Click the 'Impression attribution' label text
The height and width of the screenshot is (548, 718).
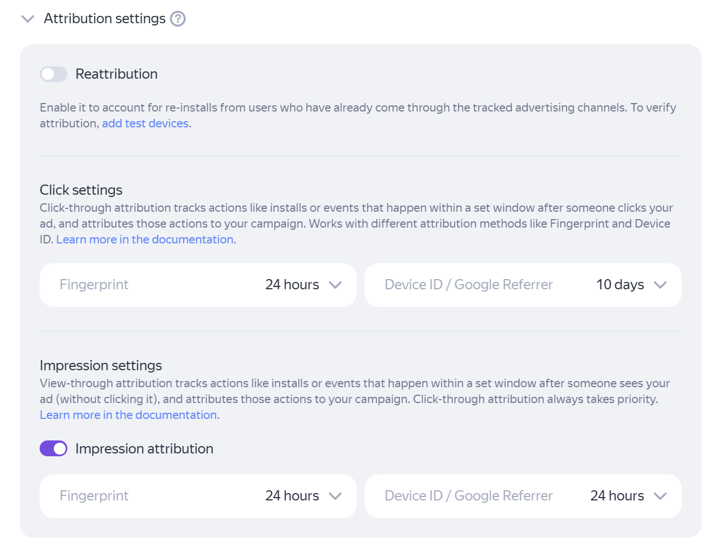144,449
